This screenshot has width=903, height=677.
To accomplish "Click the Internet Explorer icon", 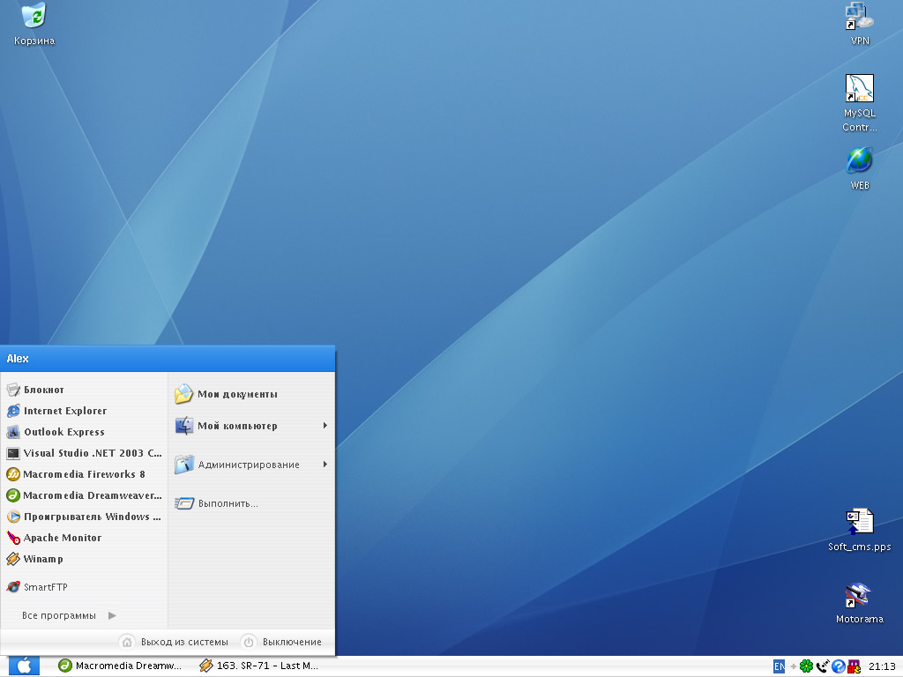I will tap(12, 411).
